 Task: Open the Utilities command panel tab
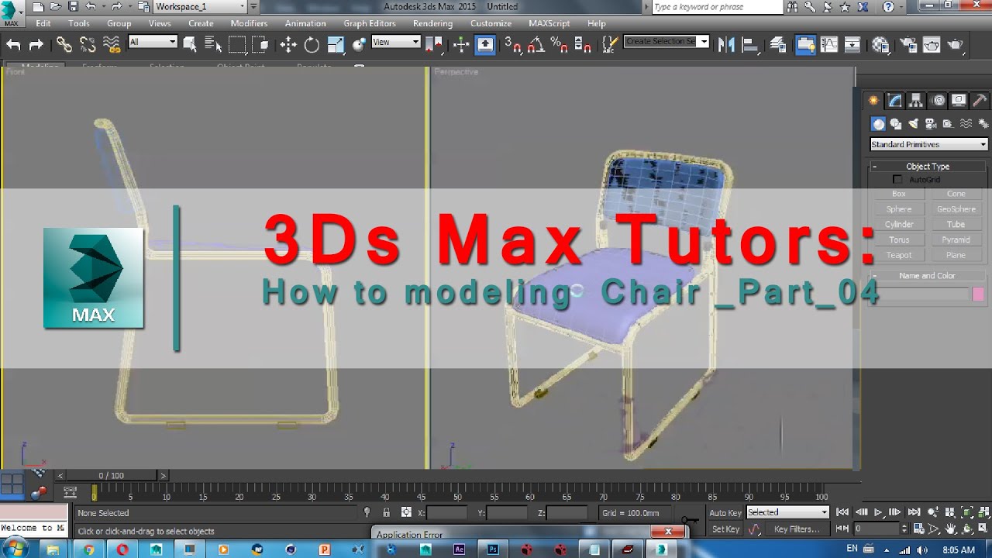pos(980,100)
